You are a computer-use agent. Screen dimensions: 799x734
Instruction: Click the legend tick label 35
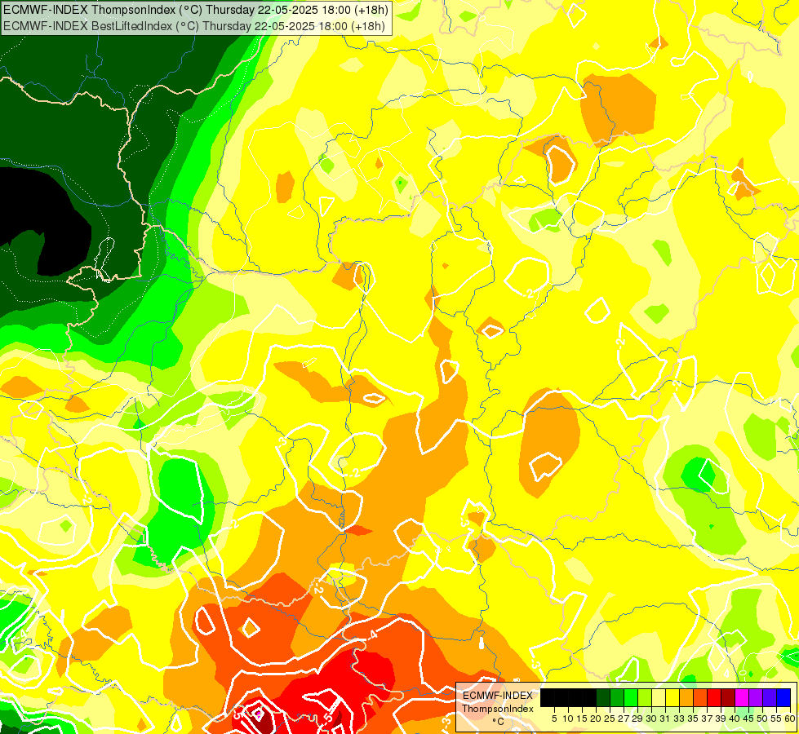tap(693, 719)
